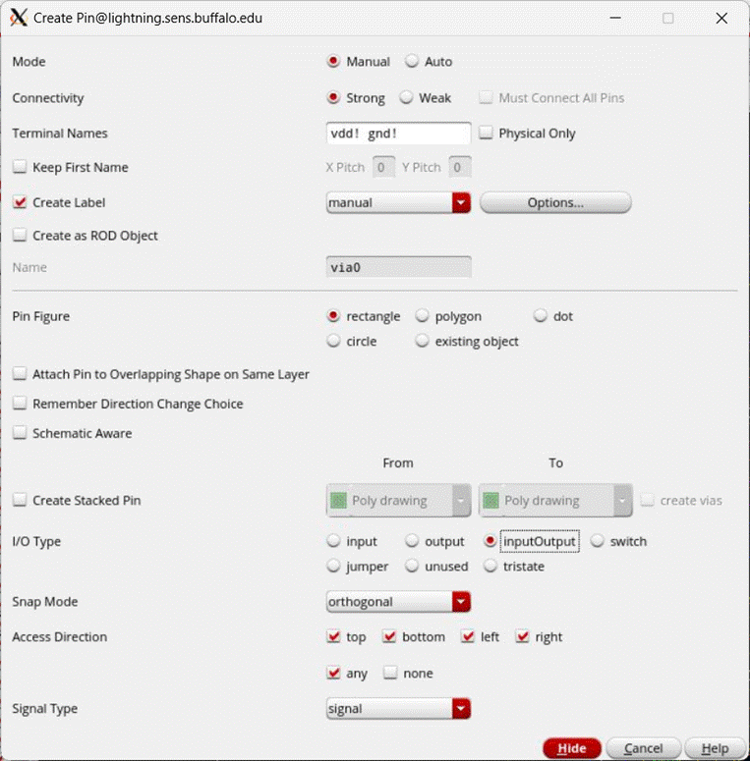The width and height of the screenshot is (750, 761).
Task: Set I/O Type to input
Action: pyautogui.click(x=333, y=542)
